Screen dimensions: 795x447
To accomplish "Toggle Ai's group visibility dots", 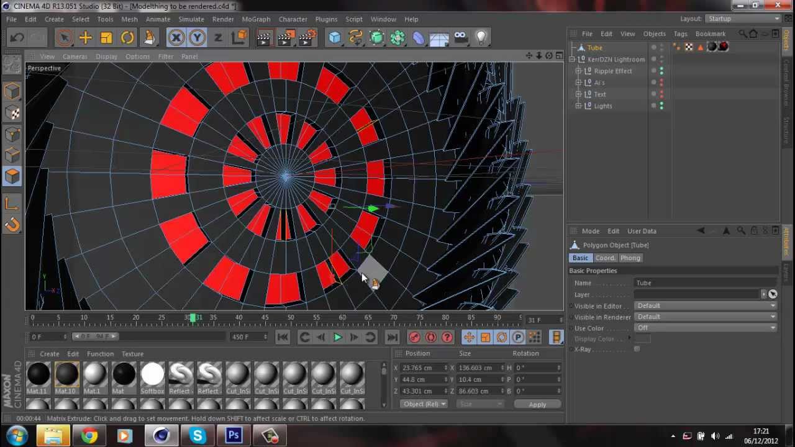I will [661, 83].
